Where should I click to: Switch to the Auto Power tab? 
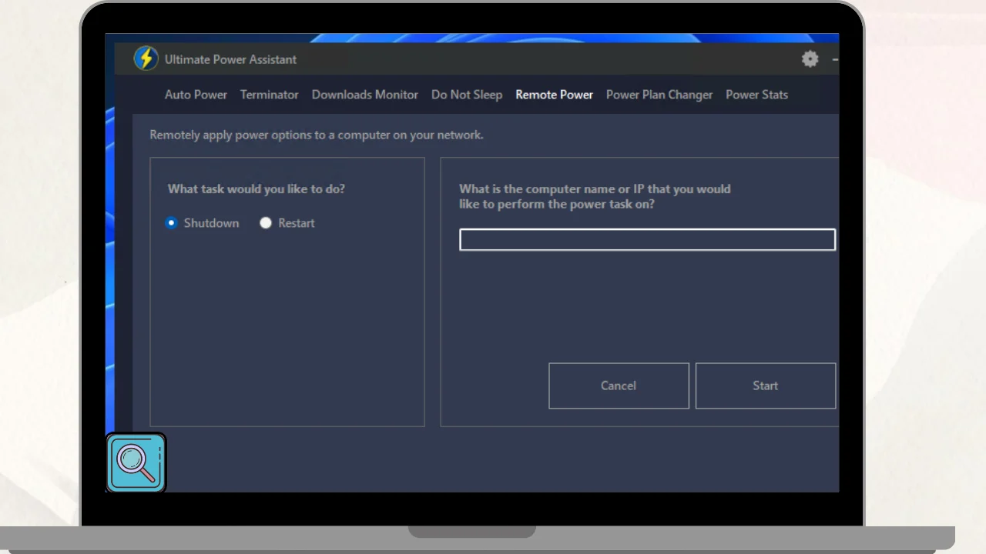click(x=196, y=95)
